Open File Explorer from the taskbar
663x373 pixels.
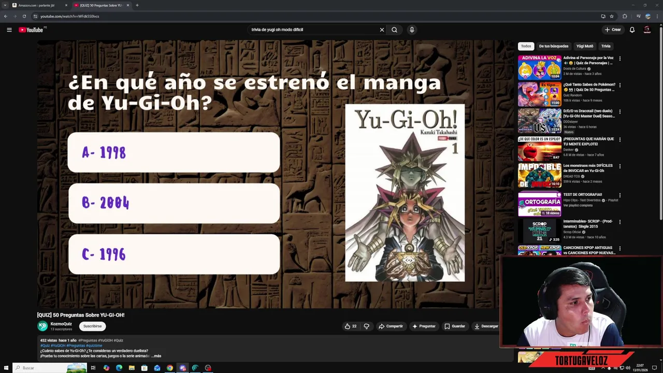coord(132,368)
